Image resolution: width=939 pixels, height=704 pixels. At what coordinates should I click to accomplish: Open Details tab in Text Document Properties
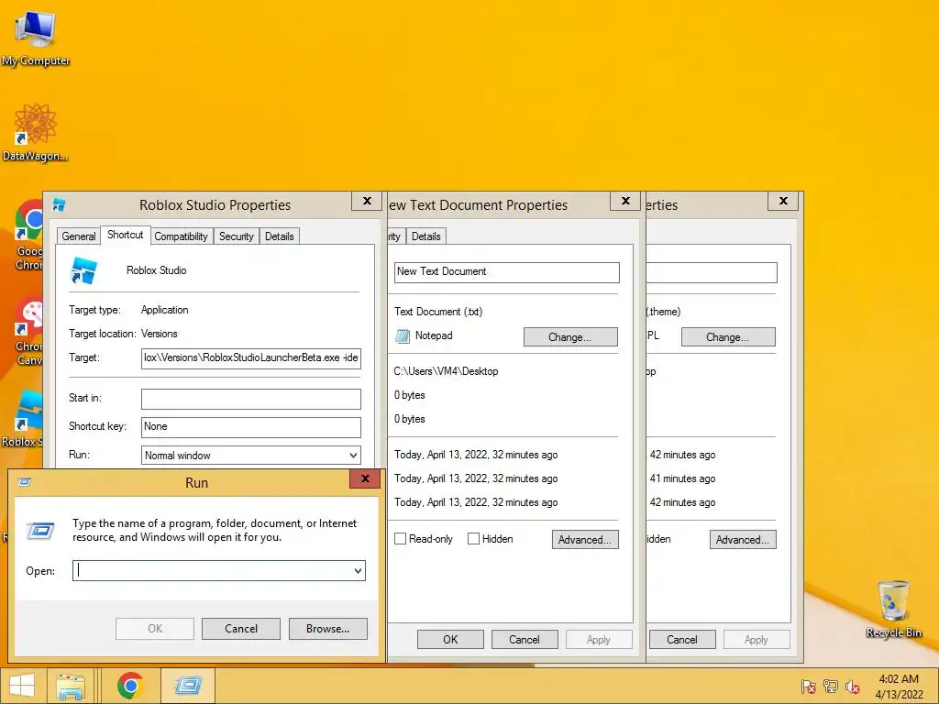pos(425,236)
